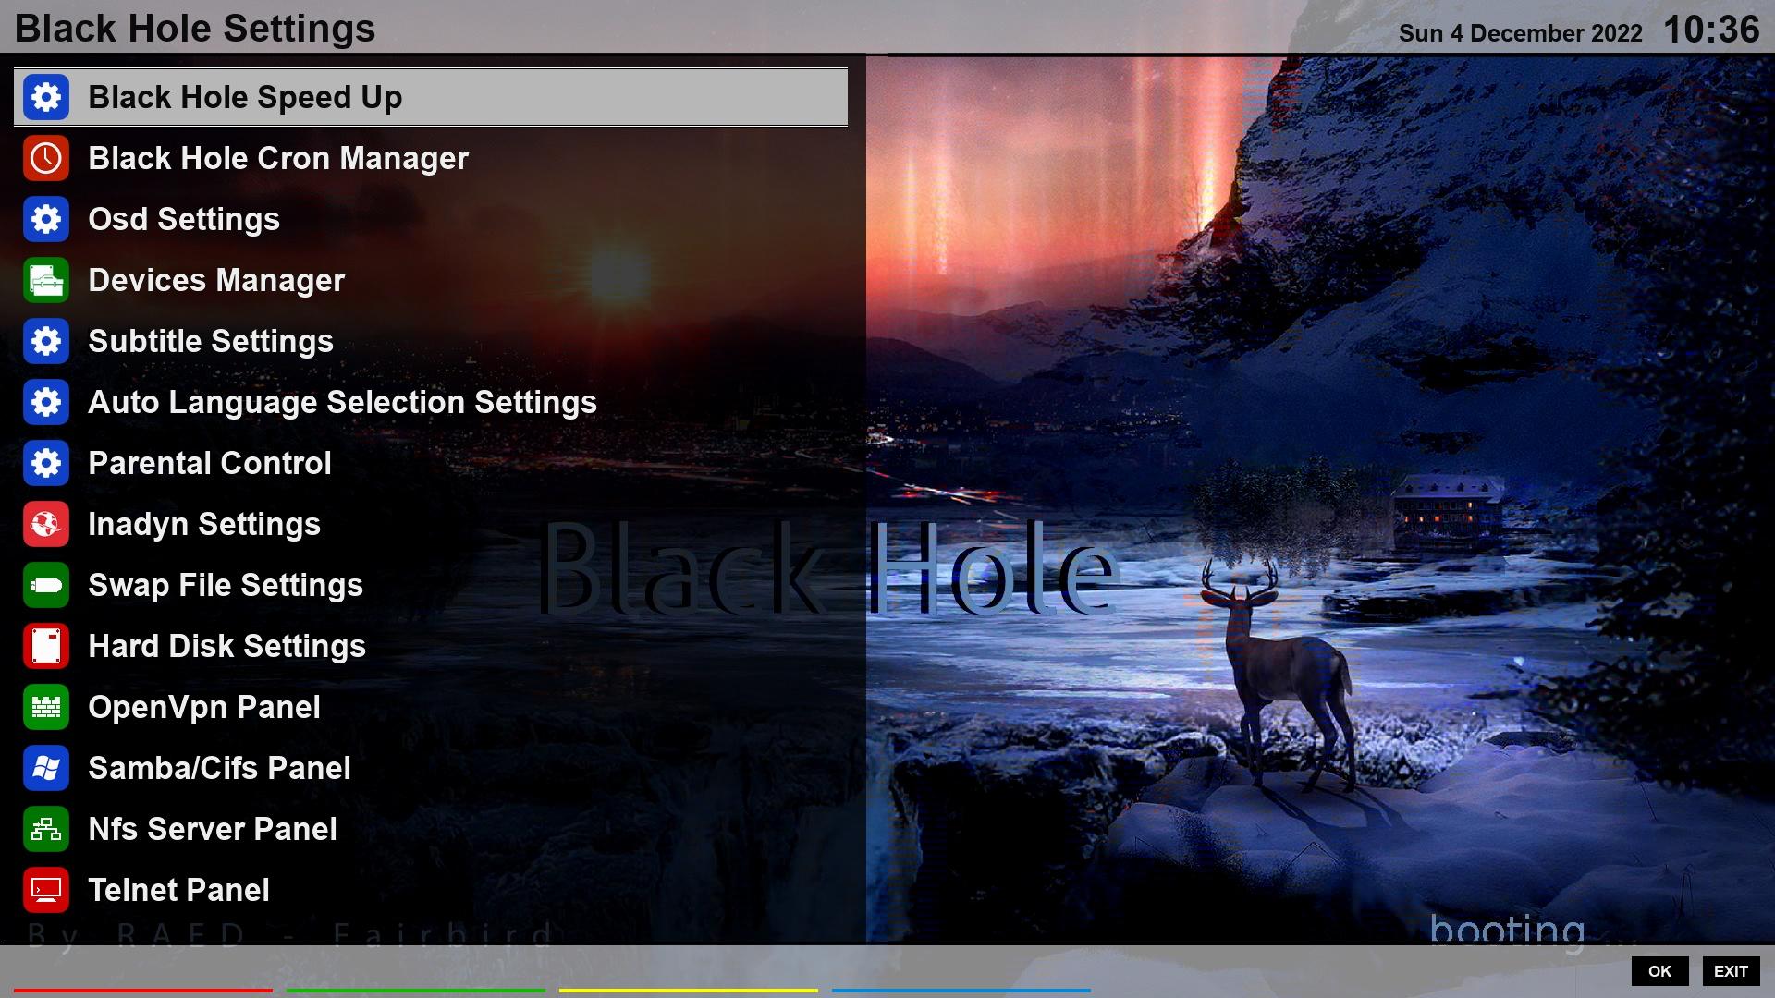Screen dimensions: 1775x998
Task: Select Nfs Server Panel text
Action: [x=213, y=829]
